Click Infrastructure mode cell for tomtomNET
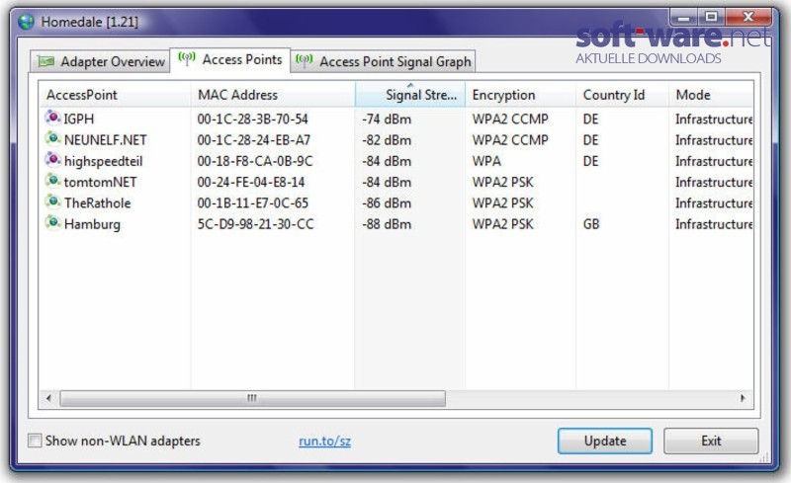The width and height of the screenshot is (791, 483). (x=714, y=182)
